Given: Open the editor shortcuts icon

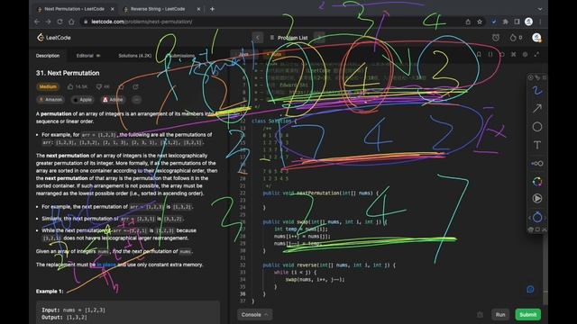Looking at the screenshot, I should (513, 54).
